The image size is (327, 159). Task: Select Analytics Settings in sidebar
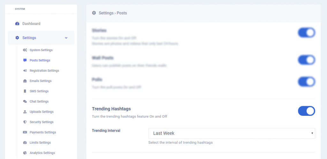tap(42, 153)
